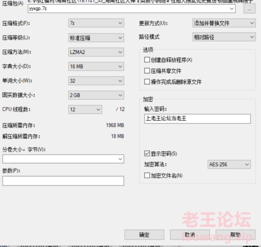
Task: Click the 1968 MB memory value
Action: tap(115, 125)
